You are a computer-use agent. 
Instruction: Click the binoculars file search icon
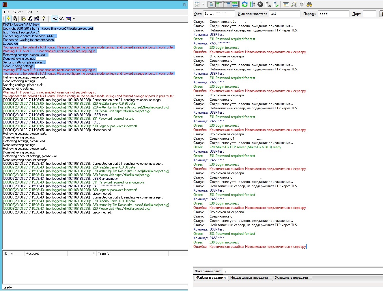(x=309, y=4)
